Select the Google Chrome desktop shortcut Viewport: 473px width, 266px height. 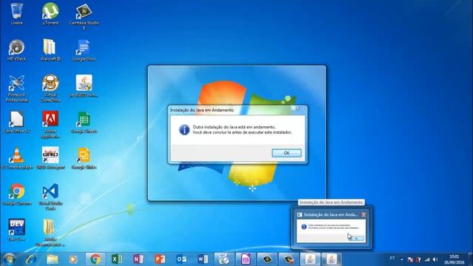16,195
